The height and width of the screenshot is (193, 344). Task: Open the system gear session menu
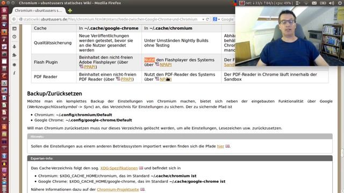[x=340, y=3]
